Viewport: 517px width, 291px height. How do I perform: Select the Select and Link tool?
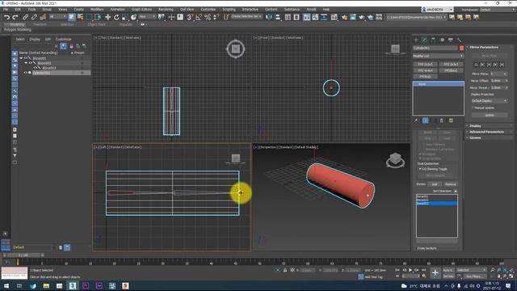point(25,17)
